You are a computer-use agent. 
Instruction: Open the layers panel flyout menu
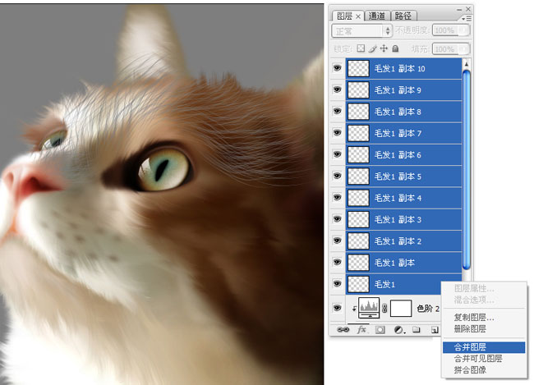point(467,16)
